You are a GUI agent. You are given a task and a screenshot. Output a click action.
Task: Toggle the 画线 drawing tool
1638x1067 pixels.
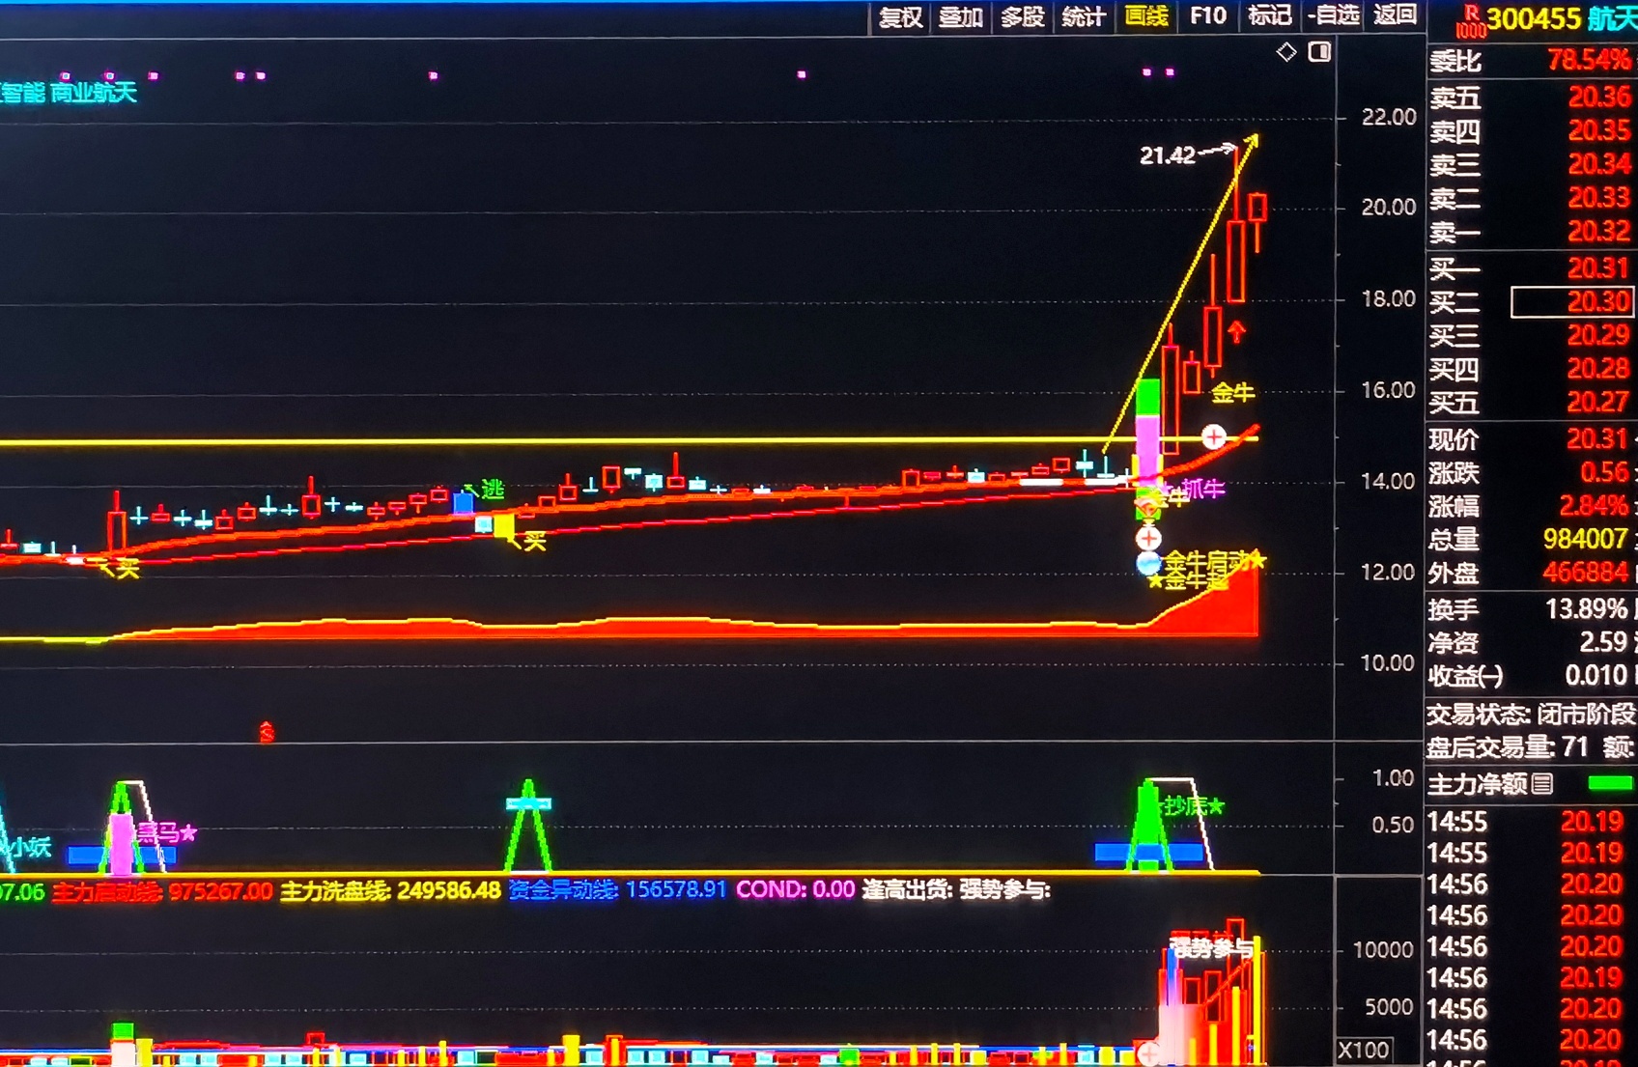pos(1146,16)
